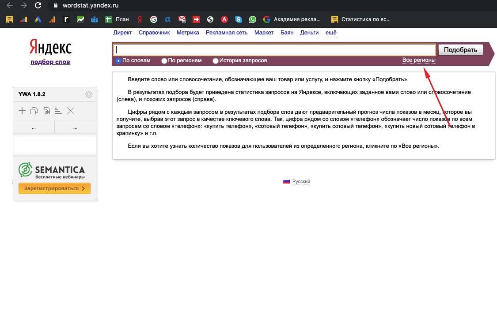
Task: Click the right '...' YWA column cell
Action: 76,127
